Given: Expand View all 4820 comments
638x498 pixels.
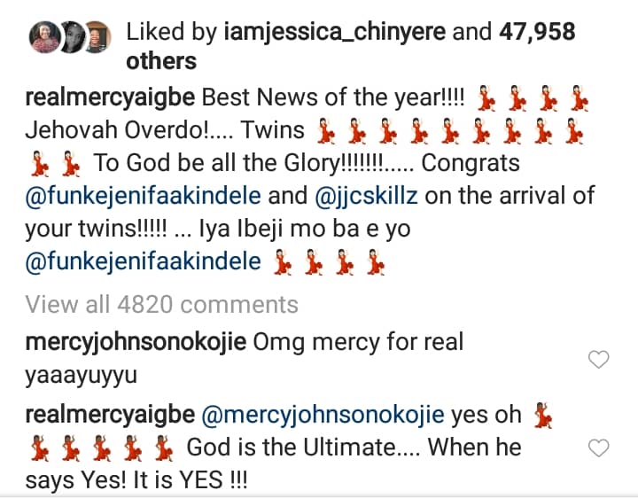Looking at the screenshot, I should pyautogui.click(x=162, y=304).
